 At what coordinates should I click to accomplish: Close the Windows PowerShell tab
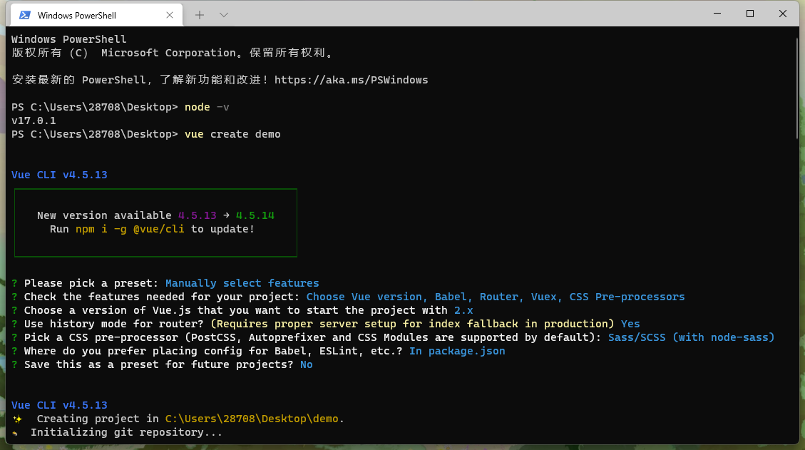(170, 16)
